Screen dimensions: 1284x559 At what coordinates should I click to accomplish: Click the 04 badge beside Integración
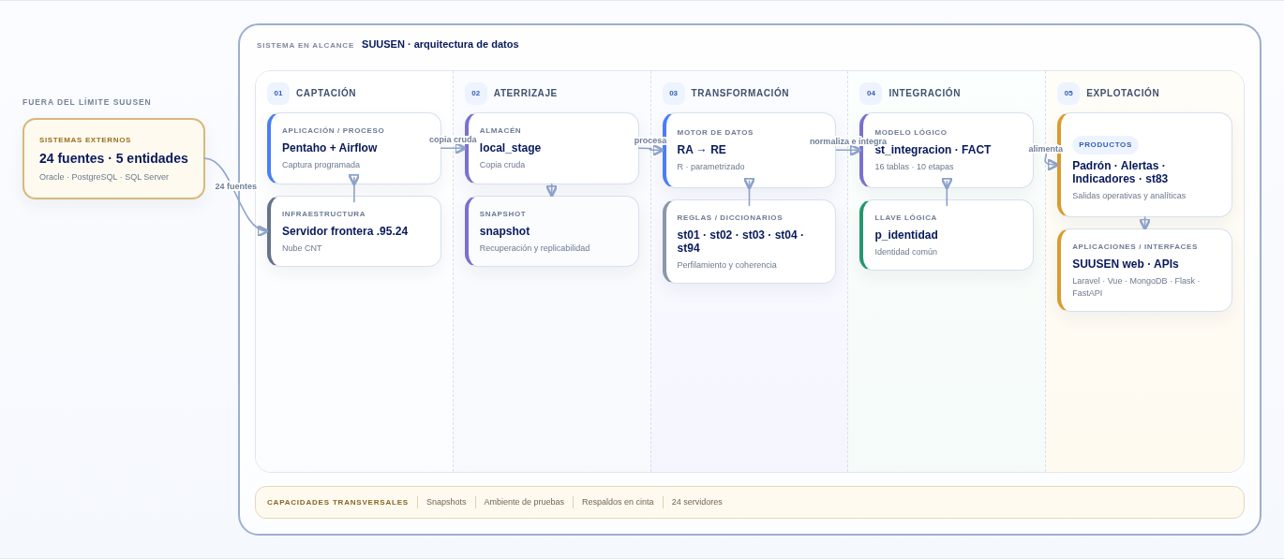[871, 93]
